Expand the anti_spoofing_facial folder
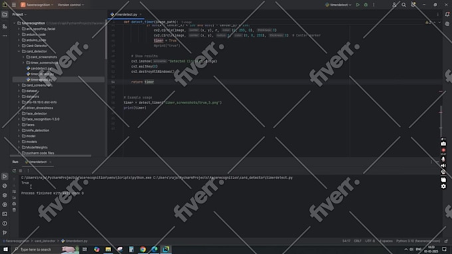Viewport: 452px width, 254px height. tap(19, 29)
